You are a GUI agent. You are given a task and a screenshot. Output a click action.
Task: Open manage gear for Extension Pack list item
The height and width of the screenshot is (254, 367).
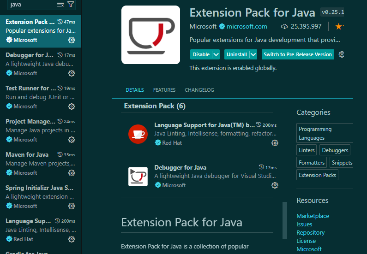[72, 40]
